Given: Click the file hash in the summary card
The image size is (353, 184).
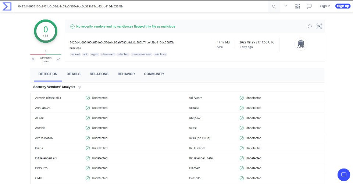Looking at the screenshot, I should click(122, 42).
